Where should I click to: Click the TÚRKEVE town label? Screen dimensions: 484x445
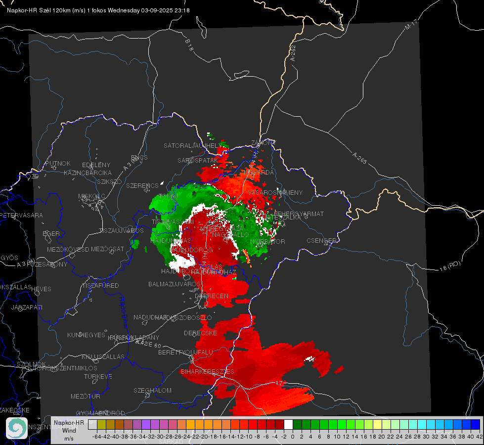coord(98,376)
